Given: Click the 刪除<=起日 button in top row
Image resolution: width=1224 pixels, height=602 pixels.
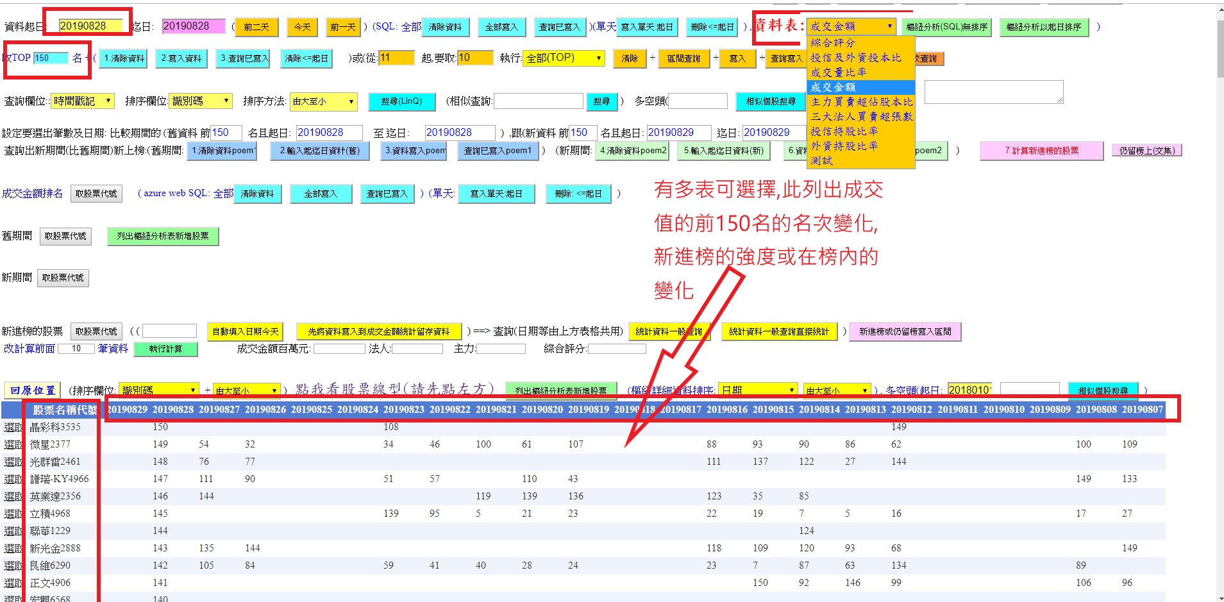Looking at the screenshot, I should tap(712, 27).
